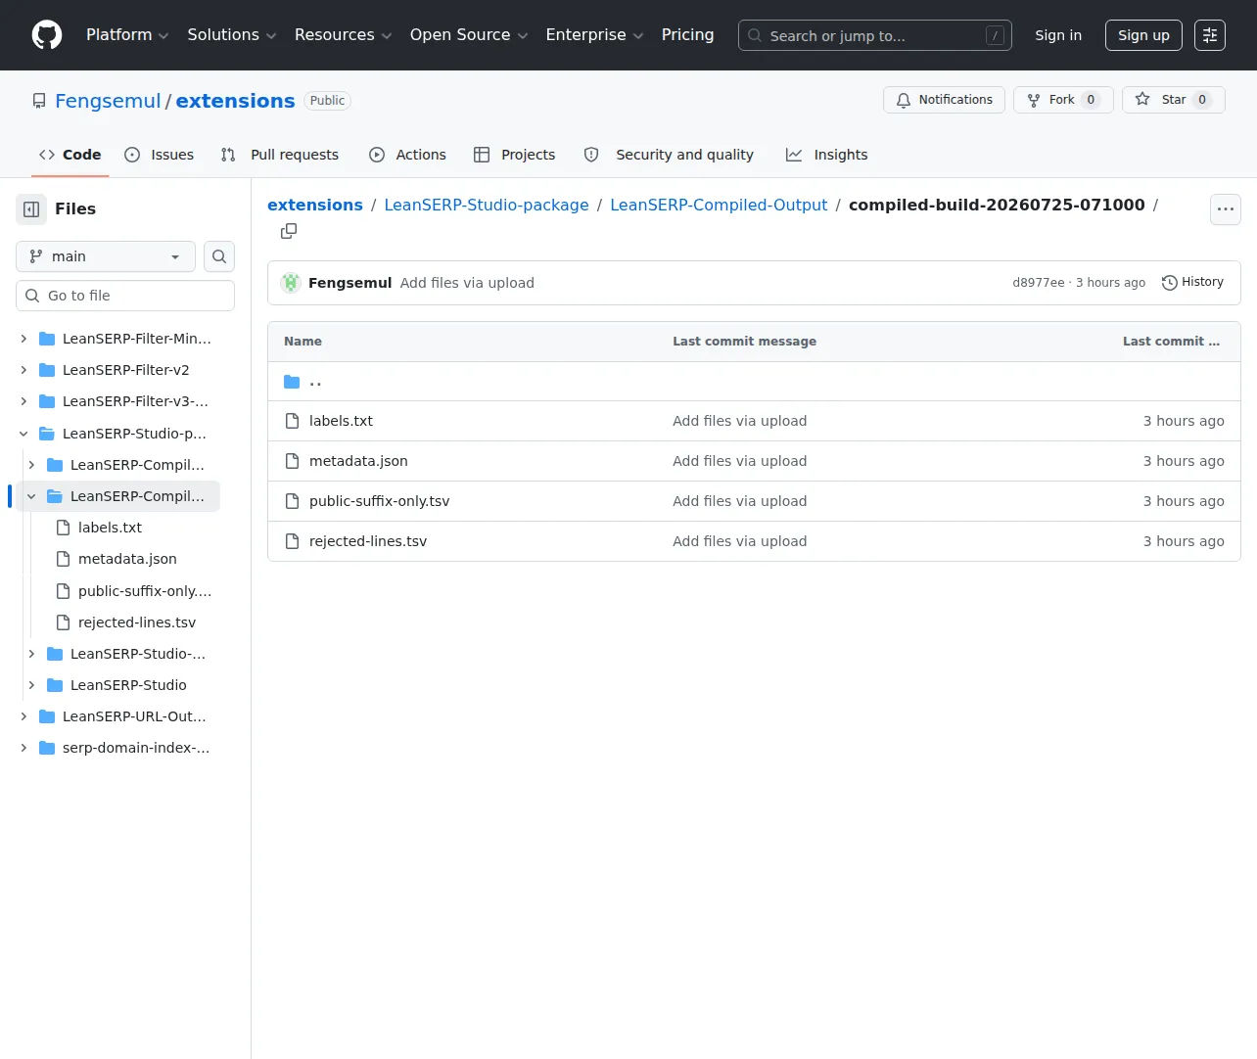This screenshot has width=1257, height=1059.
Task: Click the LeanSERP-Studio folder icon in tree
Action: point(55,685)
